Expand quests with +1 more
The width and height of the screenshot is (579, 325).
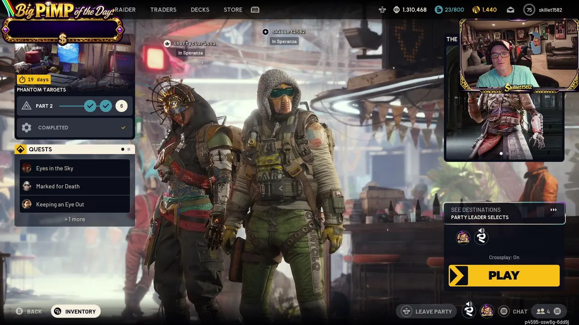[75, 219]
